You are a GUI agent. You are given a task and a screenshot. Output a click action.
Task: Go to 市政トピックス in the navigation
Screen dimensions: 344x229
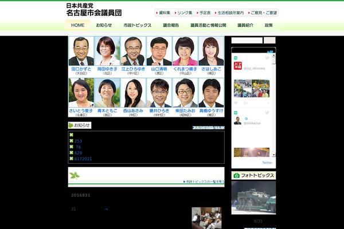click(138, 25)
